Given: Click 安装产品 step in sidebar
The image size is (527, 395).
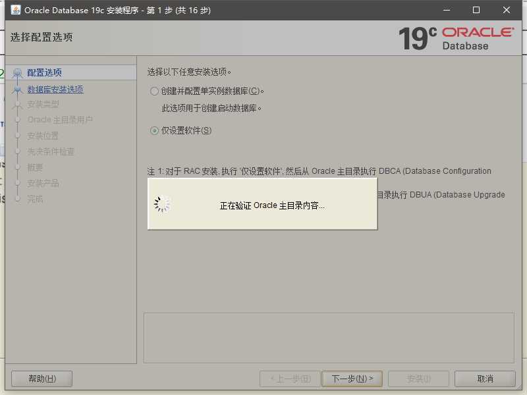Looking at the screenshot, I should coord(43,183).
